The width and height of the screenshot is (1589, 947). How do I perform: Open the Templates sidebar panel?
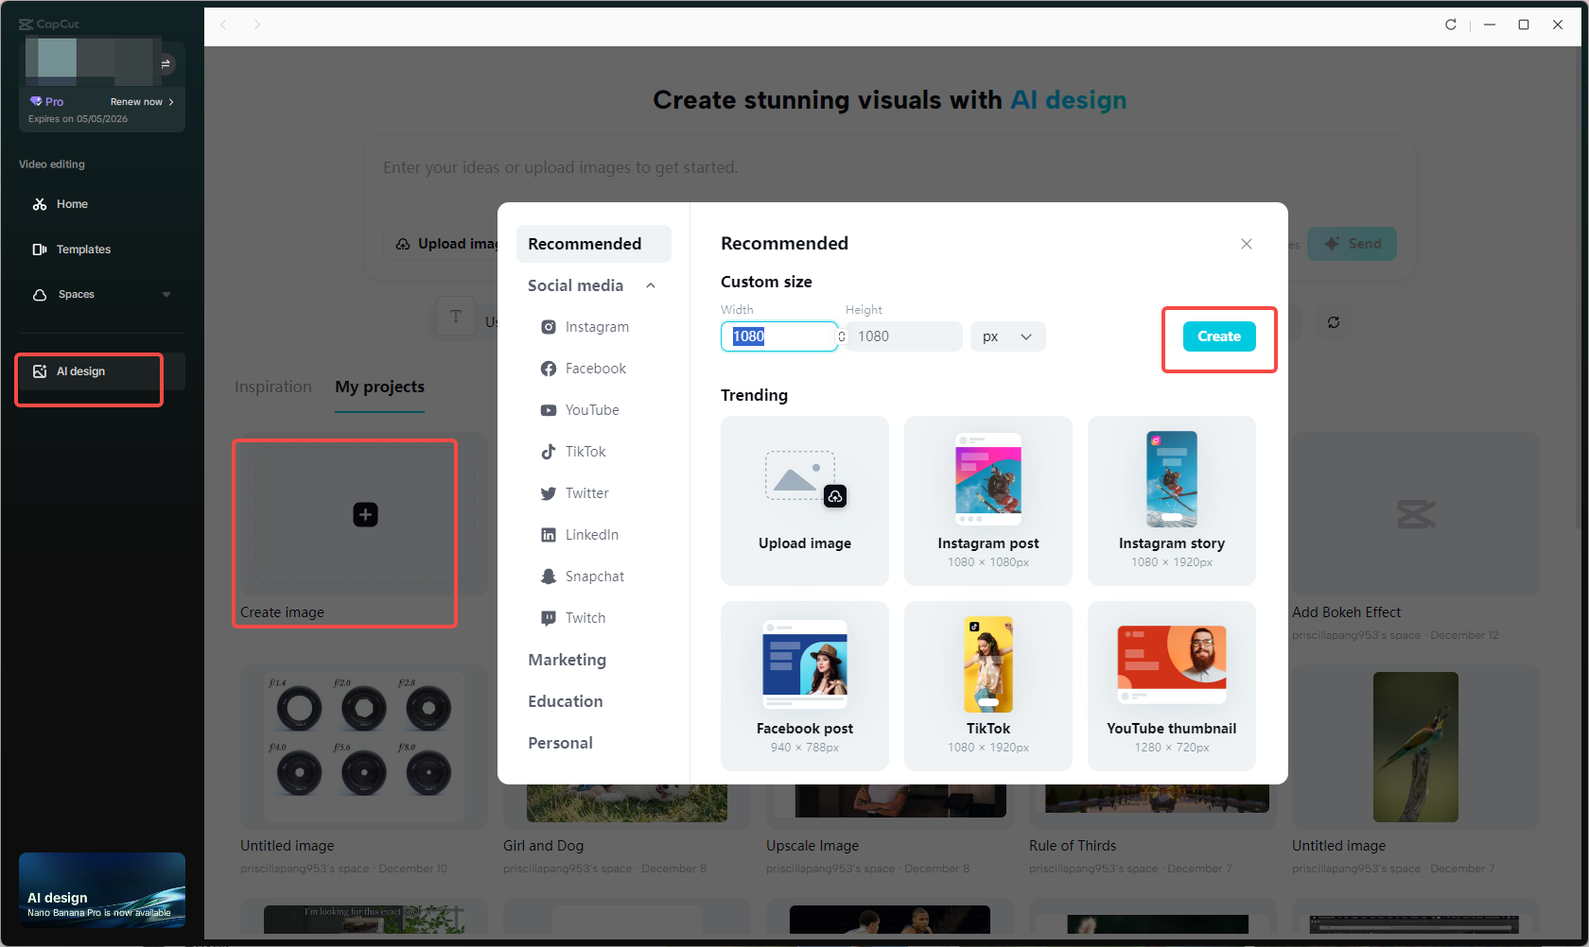83,249
